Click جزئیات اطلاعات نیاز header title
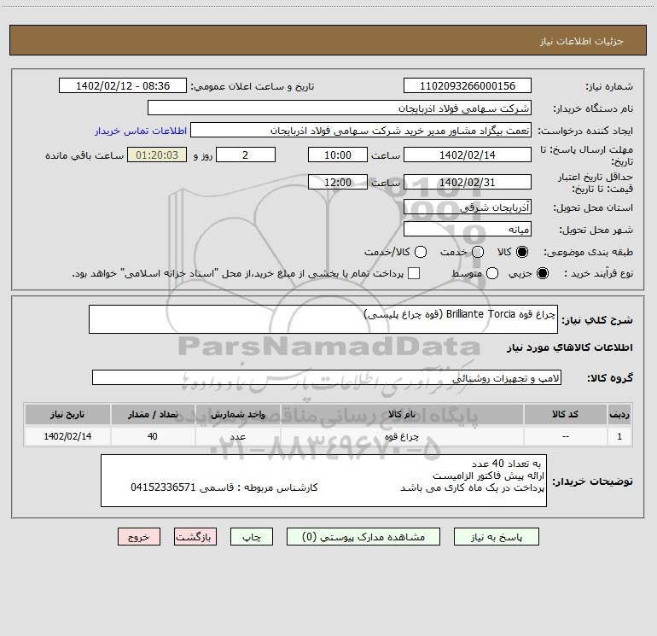This screenshot has width=657, height=636. (581, 41)
